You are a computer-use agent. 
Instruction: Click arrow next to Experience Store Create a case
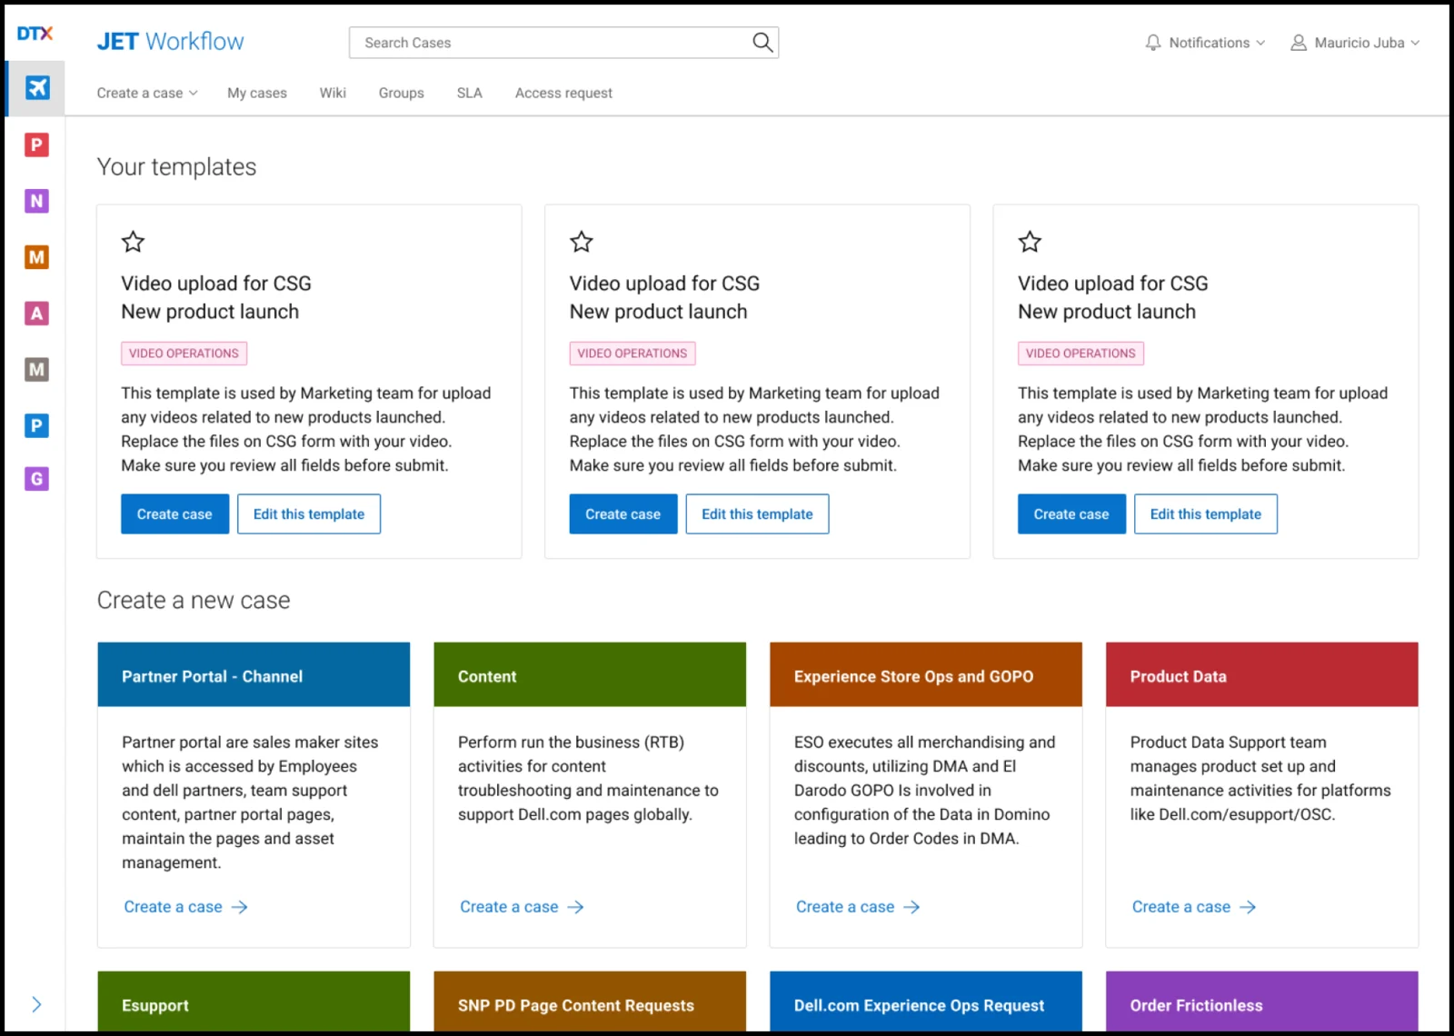point(912,907)
